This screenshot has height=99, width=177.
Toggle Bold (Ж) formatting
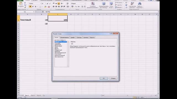(x=30, y=7)
